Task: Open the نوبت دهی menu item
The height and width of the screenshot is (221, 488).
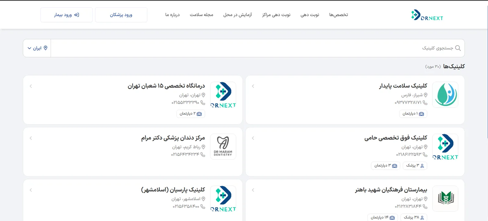Action: pyautogui.click(x=310, y=15)
